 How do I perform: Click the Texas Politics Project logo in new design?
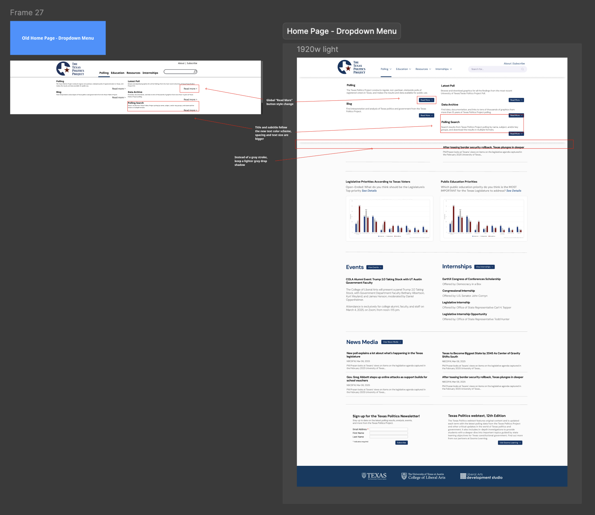[x=351, y=67]
